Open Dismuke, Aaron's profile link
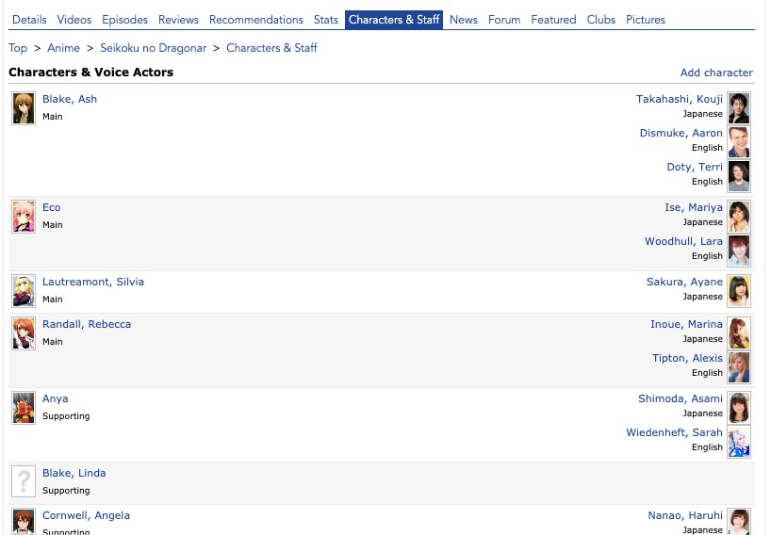This screenshot has width=771, height=535. tap(681, 133)
